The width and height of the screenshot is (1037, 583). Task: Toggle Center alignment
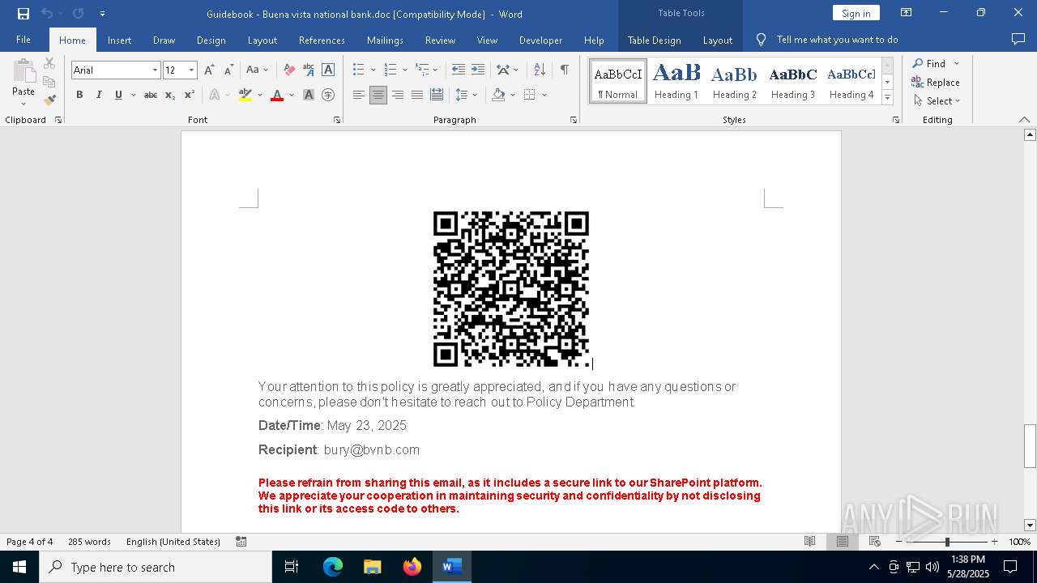378,96
